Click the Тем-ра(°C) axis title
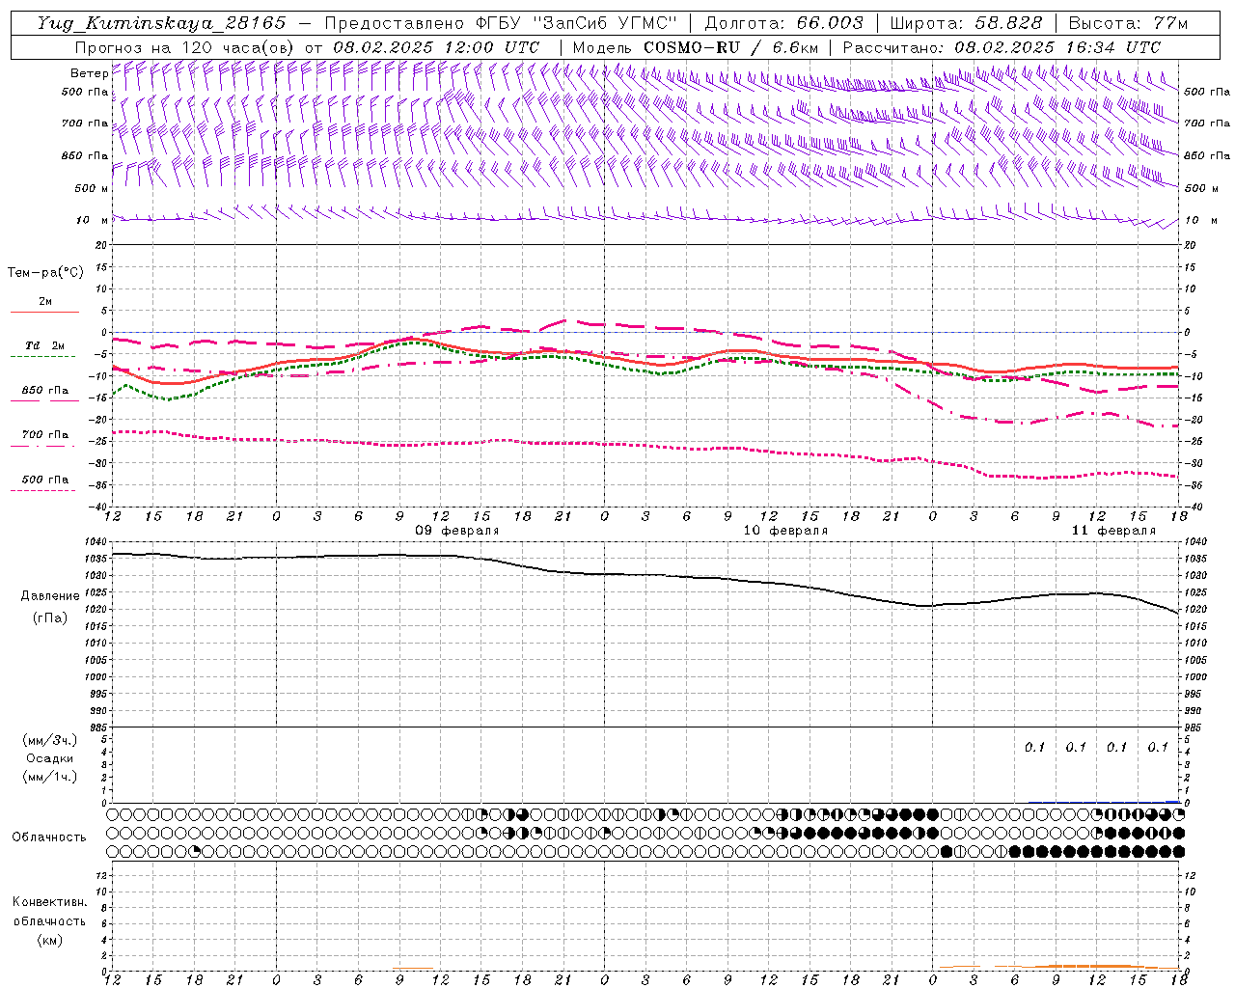The width and height of the screenshot is (1235, 988). pyautogui.click(x=45, y=273)
